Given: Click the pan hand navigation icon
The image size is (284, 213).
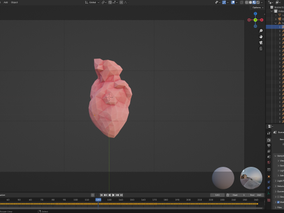Looking at the screenshot, I should [x=261, y=37].
